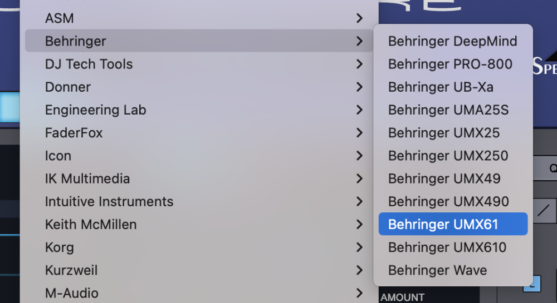The height and width of the screenshot is (303, 557).
Task: Select Behringer PRO-800 entry
Action: (450, 64)
